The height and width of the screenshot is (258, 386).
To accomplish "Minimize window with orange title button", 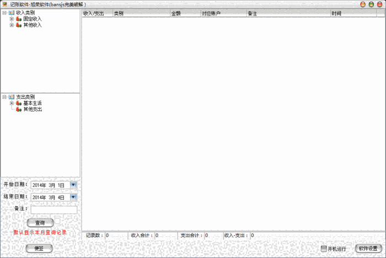I will click(x=363, y=4).
